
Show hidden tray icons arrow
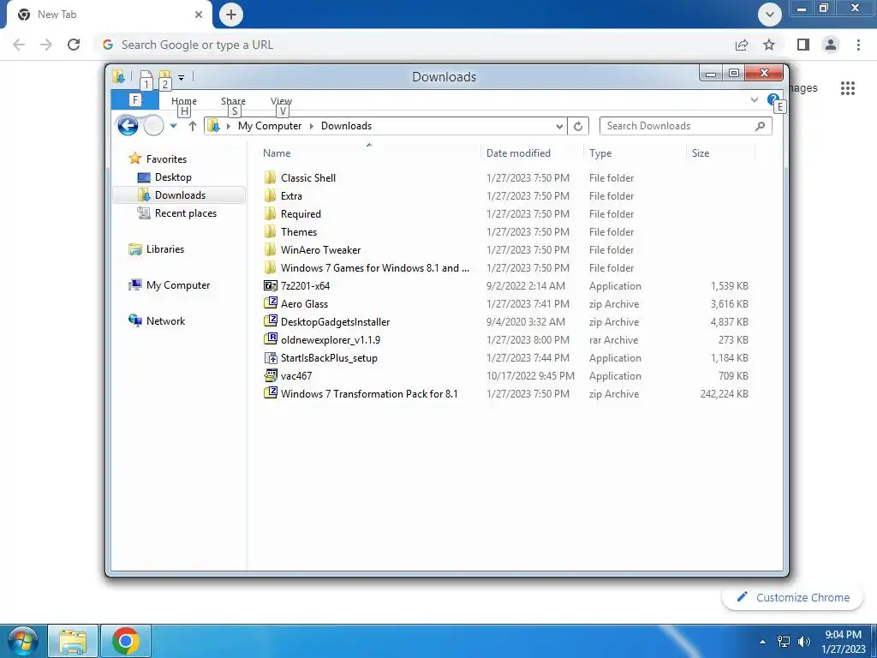click(x=762, y=642)
